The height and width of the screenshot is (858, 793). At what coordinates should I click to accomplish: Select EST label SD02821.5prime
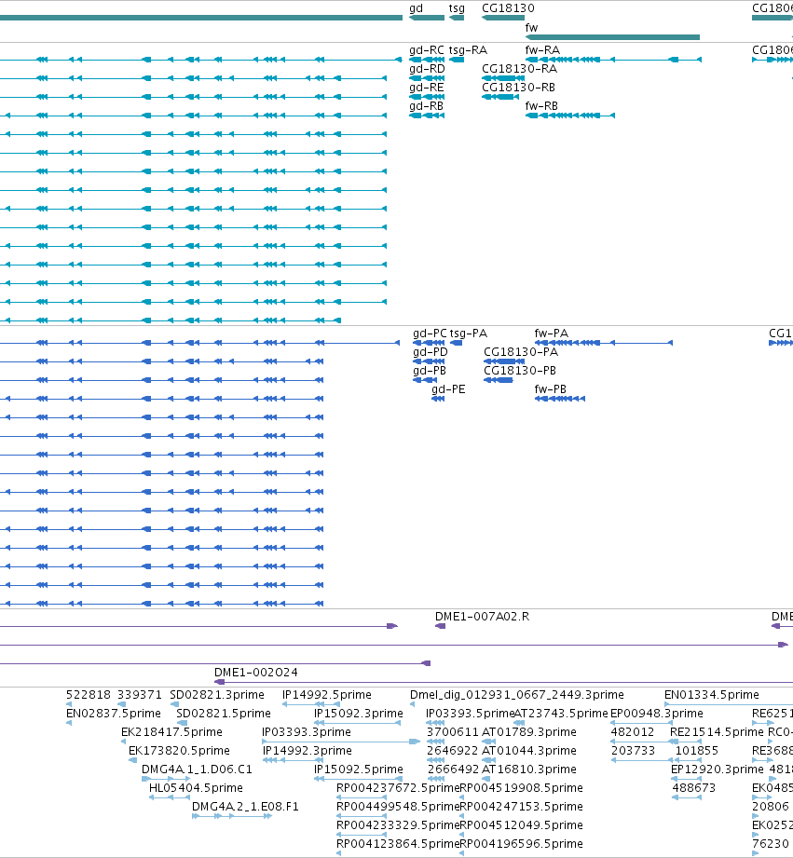coord(224,714)
